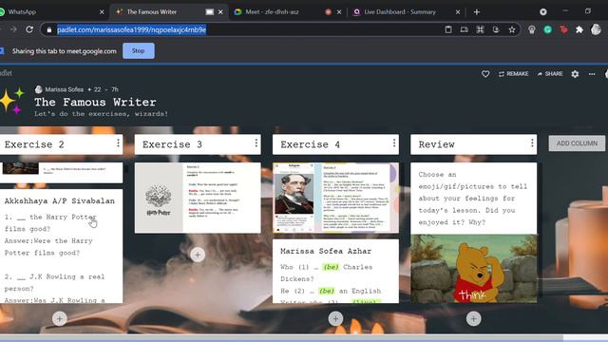Close the Meet tab
Screen dimensions: 608x342
click(339, 12)
